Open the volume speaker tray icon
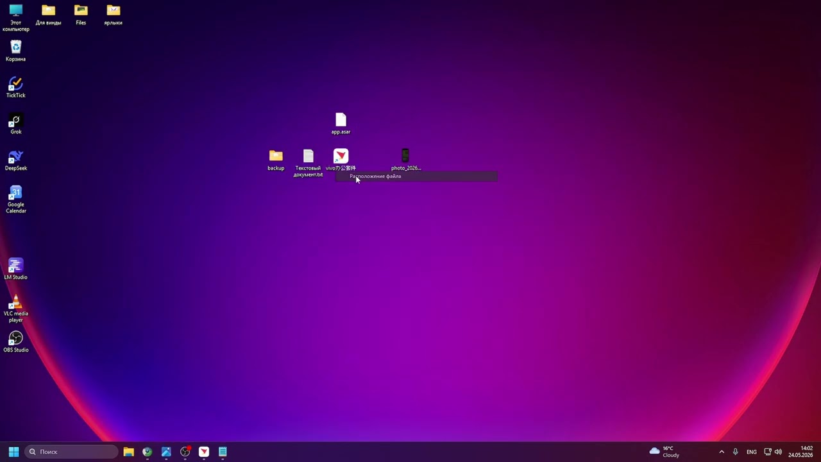 (778, 452)
